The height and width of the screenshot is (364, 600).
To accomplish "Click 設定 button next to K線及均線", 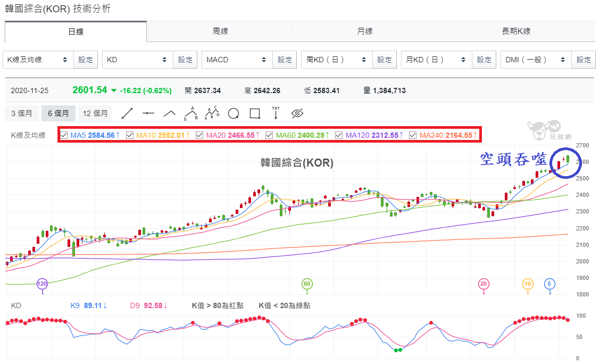I will pos(86,60).
